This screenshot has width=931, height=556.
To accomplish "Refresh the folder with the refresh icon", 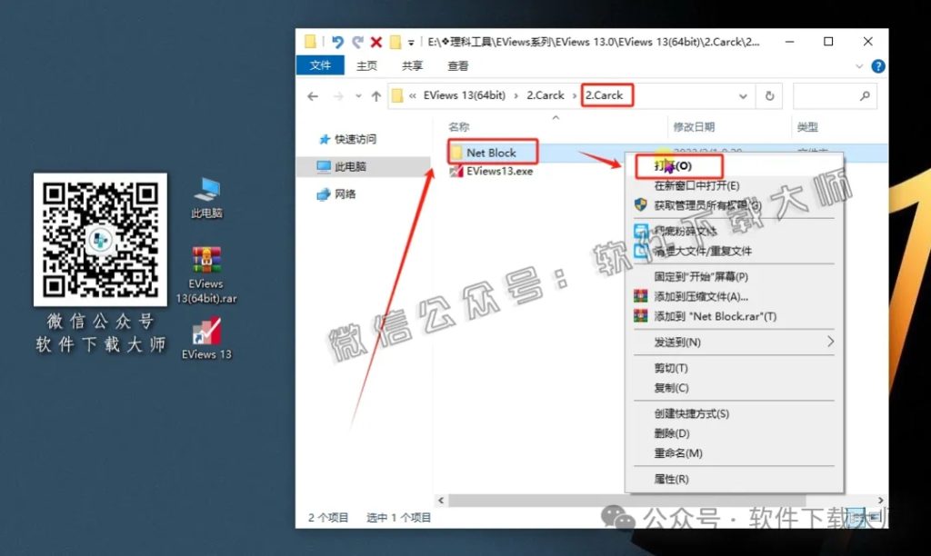I will coord(768,95).
